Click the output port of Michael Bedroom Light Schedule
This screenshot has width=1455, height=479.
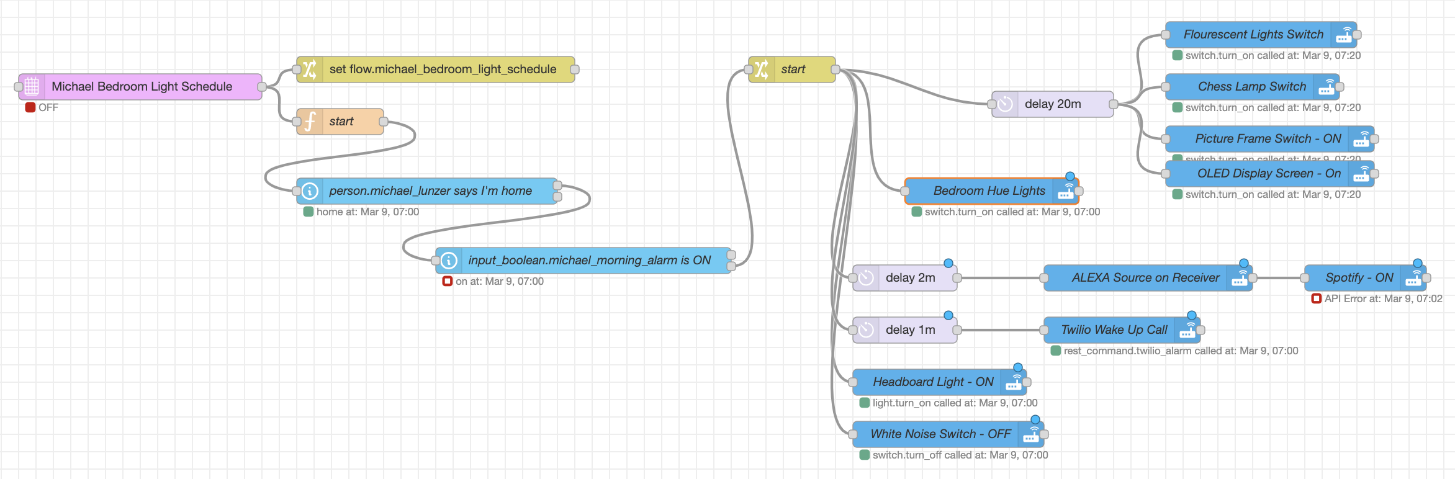pos(262,87)
